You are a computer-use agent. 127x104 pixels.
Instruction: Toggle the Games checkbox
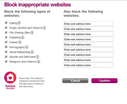click(6, 42)
